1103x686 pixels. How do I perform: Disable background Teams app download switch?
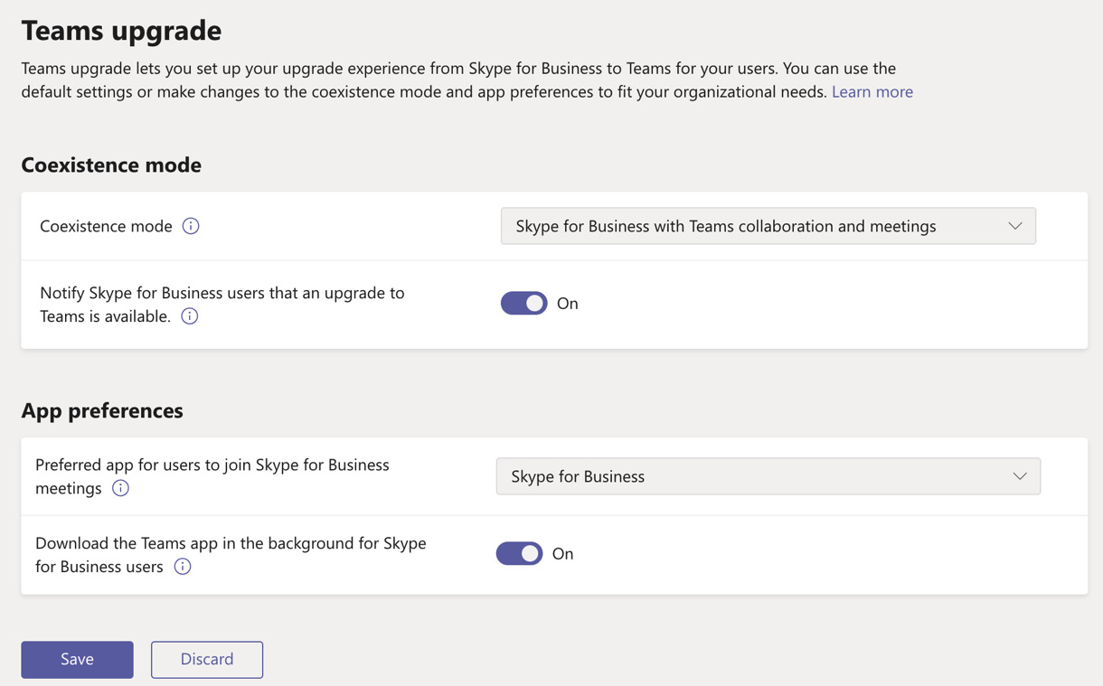coord(520,553)
